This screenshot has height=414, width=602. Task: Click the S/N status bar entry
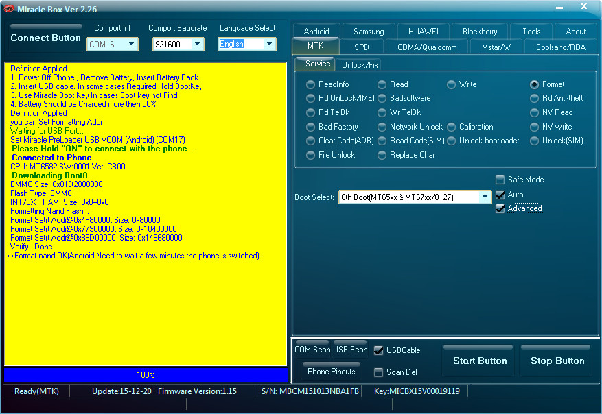310,391
